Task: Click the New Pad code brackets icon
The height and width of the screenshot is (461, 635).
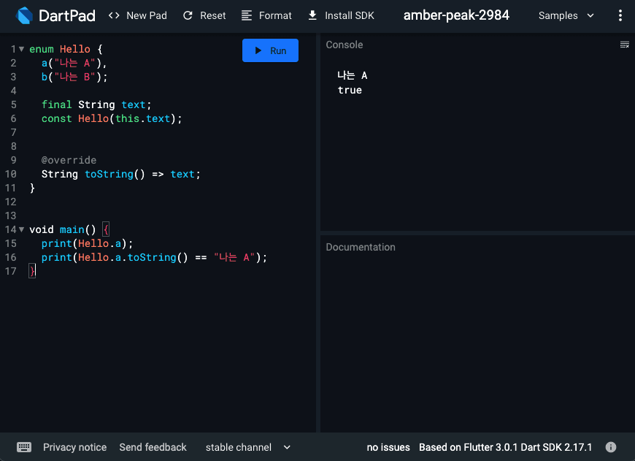Action: point(114,15)
